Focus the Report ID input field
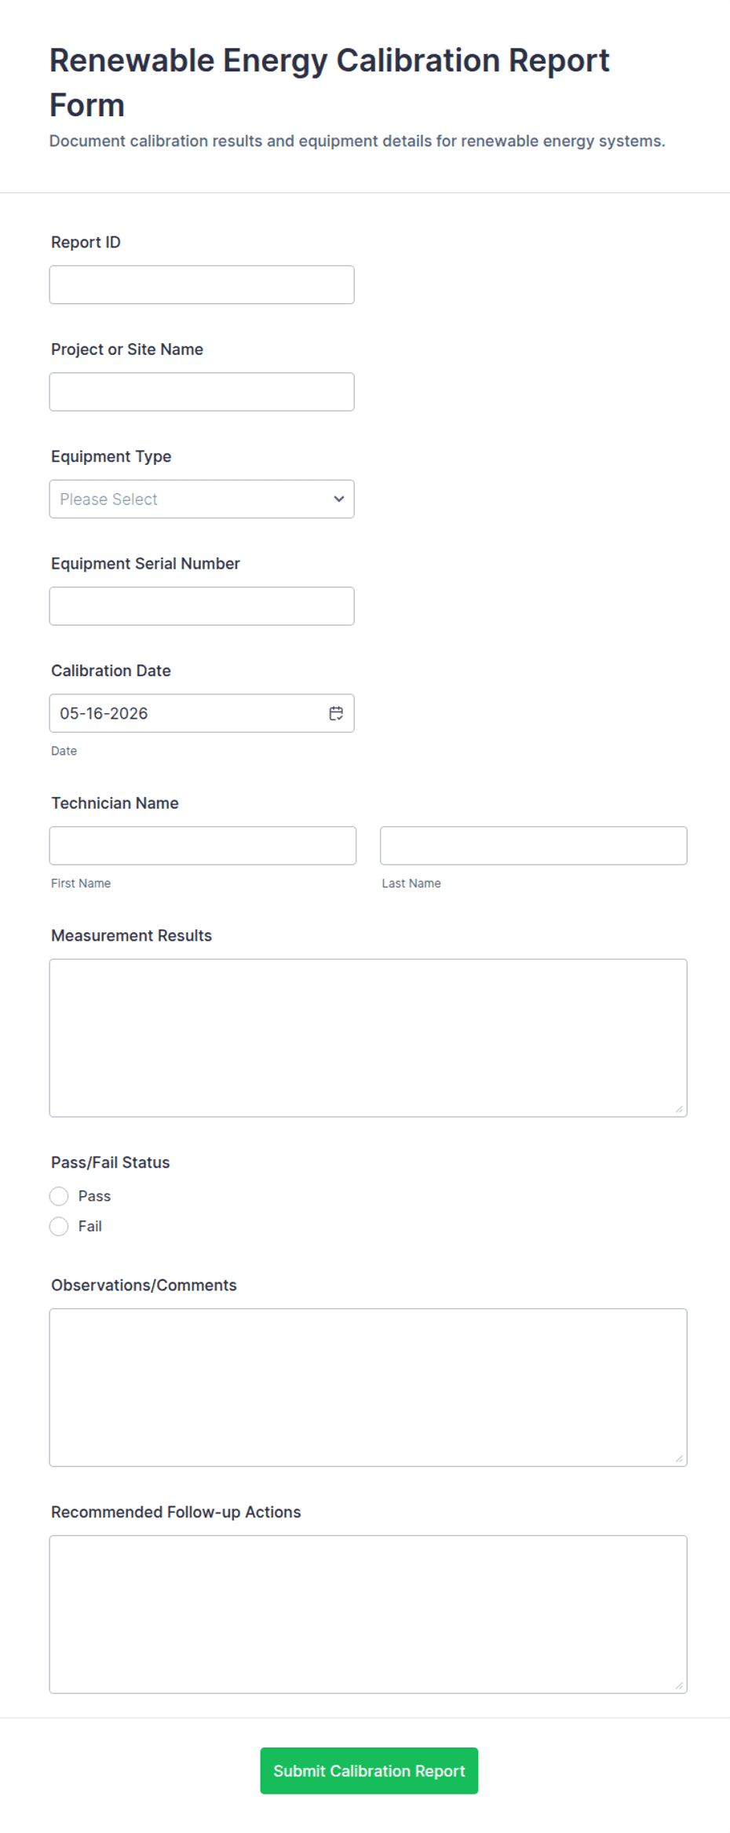 pos(202,284)
